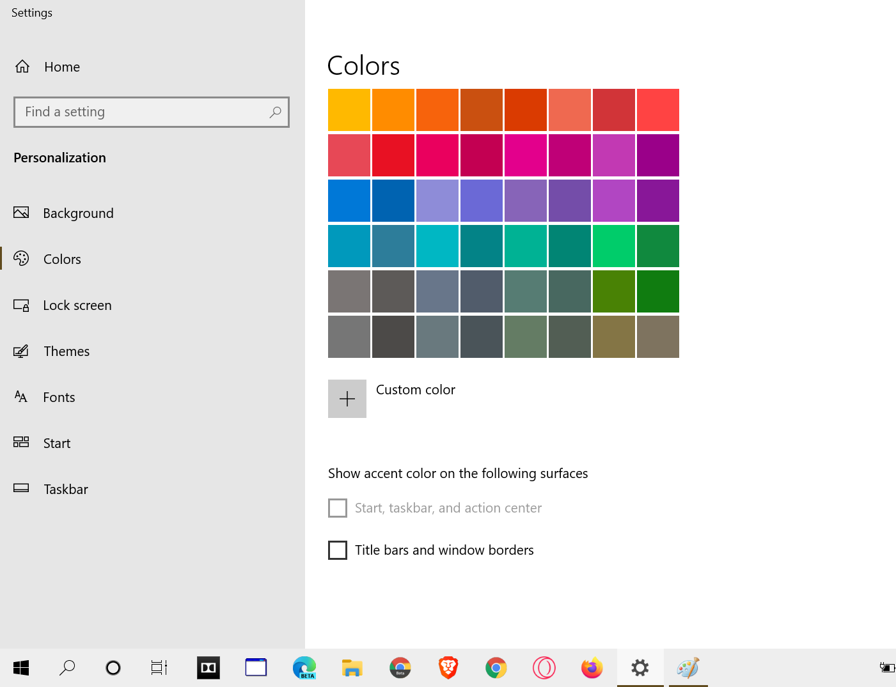The height and width of the screenshot is (687, 896).
Task: Check Start, taskbar, and action center
Action: click(338, 508)
